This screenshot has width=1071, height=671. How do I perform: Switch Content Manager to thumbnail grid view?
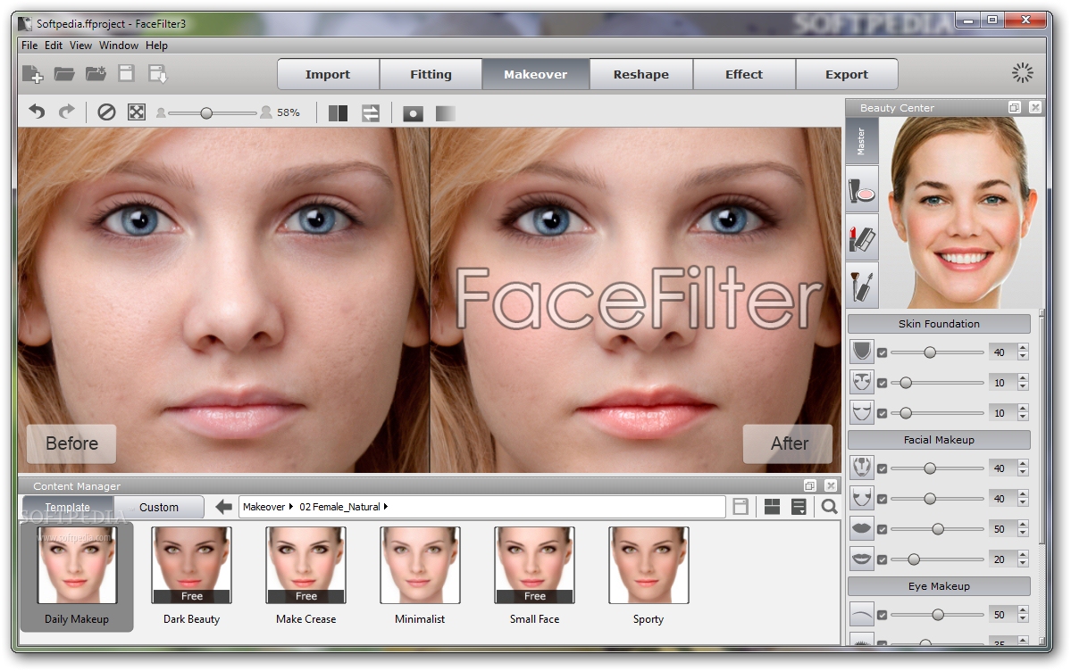772,507
